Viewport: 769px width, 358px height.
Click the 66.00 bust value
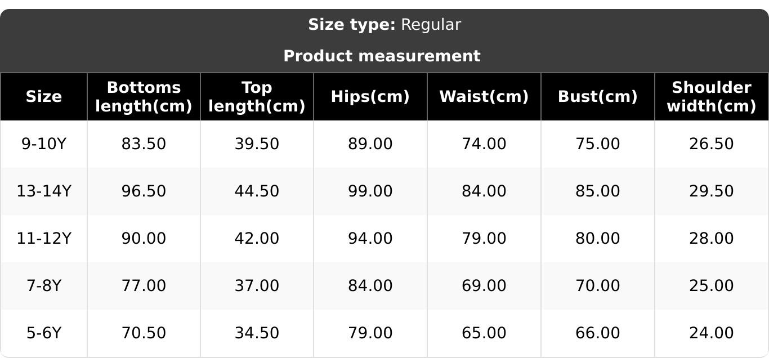pos(597,333)
